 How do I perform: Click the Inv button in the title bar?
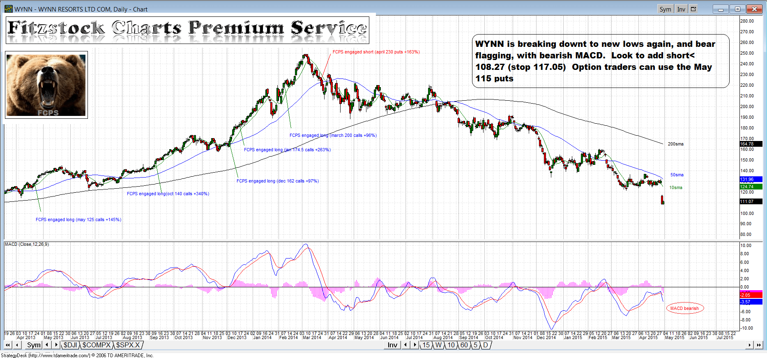click(681, 9)
